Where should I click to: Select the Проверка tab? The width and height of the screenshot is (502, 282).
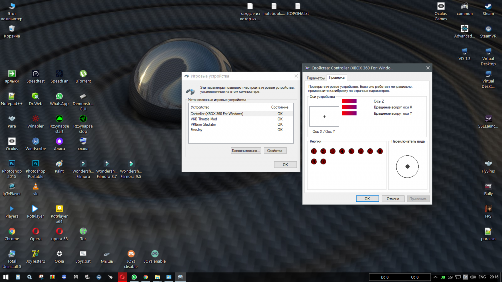pos(337,78)
